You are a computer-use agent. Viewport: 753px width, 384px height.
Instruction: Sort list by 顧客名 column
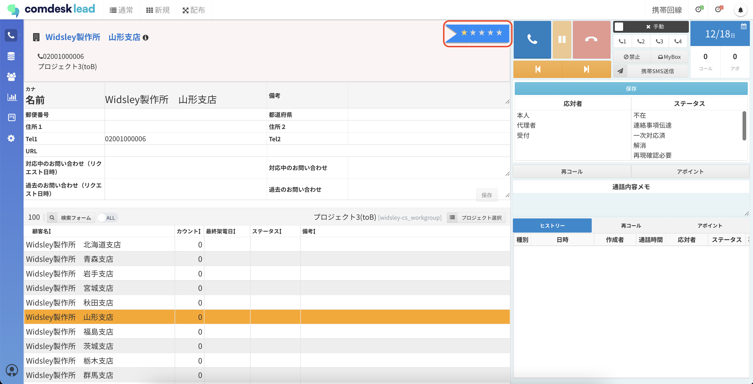pyautogui.click(x=42, y=231)
